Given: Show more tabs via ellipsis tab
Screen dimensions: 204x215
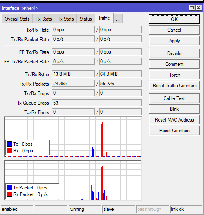Looking at the screenshot, I should pyautogui.click(x=118, y=19).
